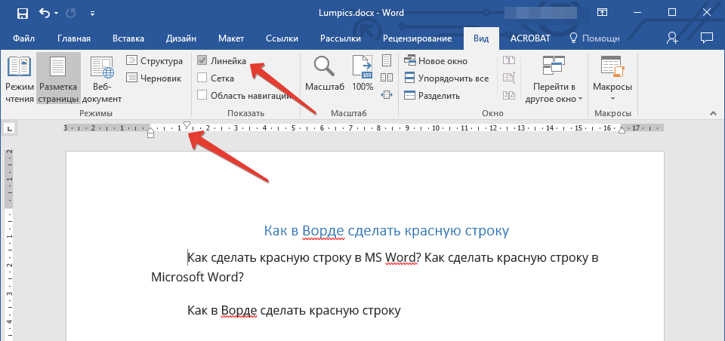Click the Save icon in title bar
The height and width of the screenshot is (341, 725).
(x=22, y=13)
